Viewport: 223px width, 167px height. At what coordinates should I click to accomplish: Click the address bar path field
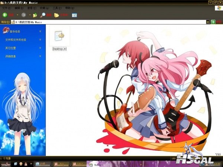[109, 22]
